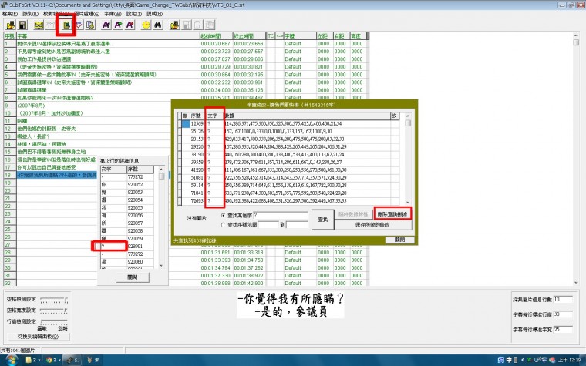Click 關閉 in the row 18 detail panel
This screenshot has height=366, width=586.
[x=133, y=277]
